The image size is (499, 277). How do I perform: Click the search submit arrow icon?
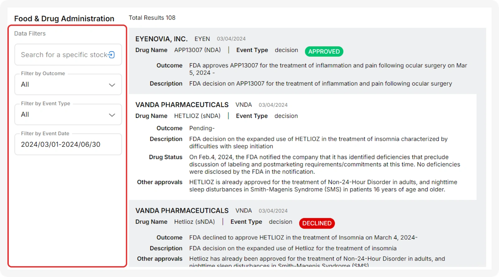[x=111, y=55]
